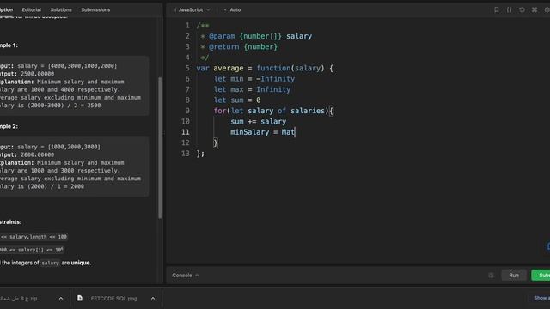Click the format code braces icon

509,9
